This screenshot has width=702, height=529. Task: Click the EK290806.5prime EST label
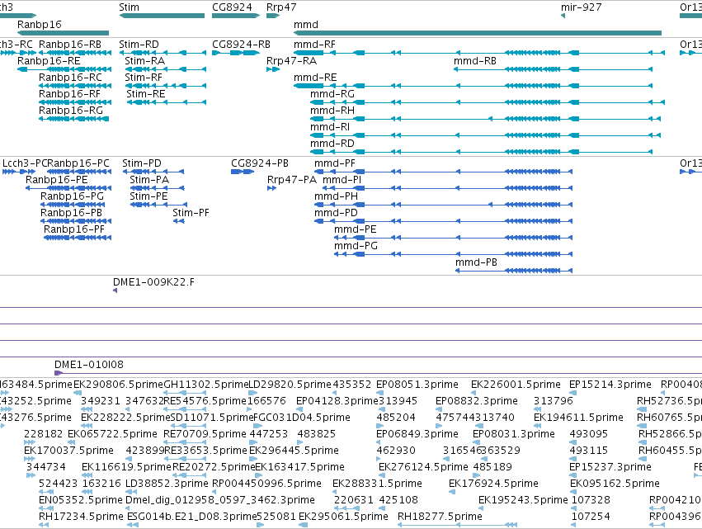pyautogui.click(x=118, y=385)
